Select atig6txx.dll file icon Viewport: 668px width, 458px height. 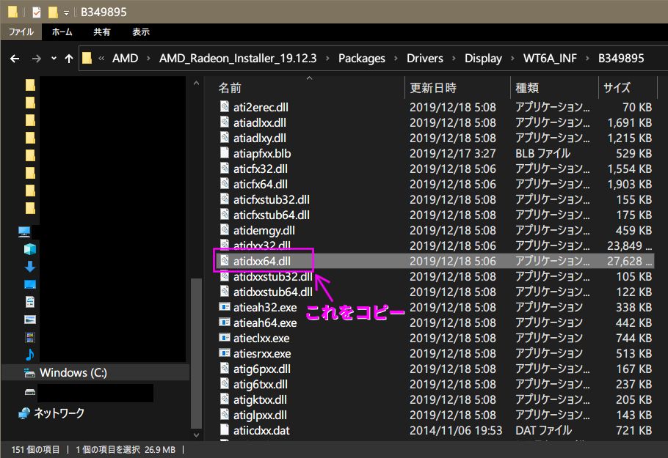[x=225, y=384]
